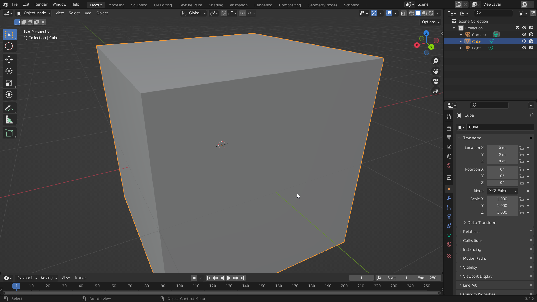The height and width of the screenshot is (302, 537).
Task: Open the Render menu
Action: click(41, 4)
